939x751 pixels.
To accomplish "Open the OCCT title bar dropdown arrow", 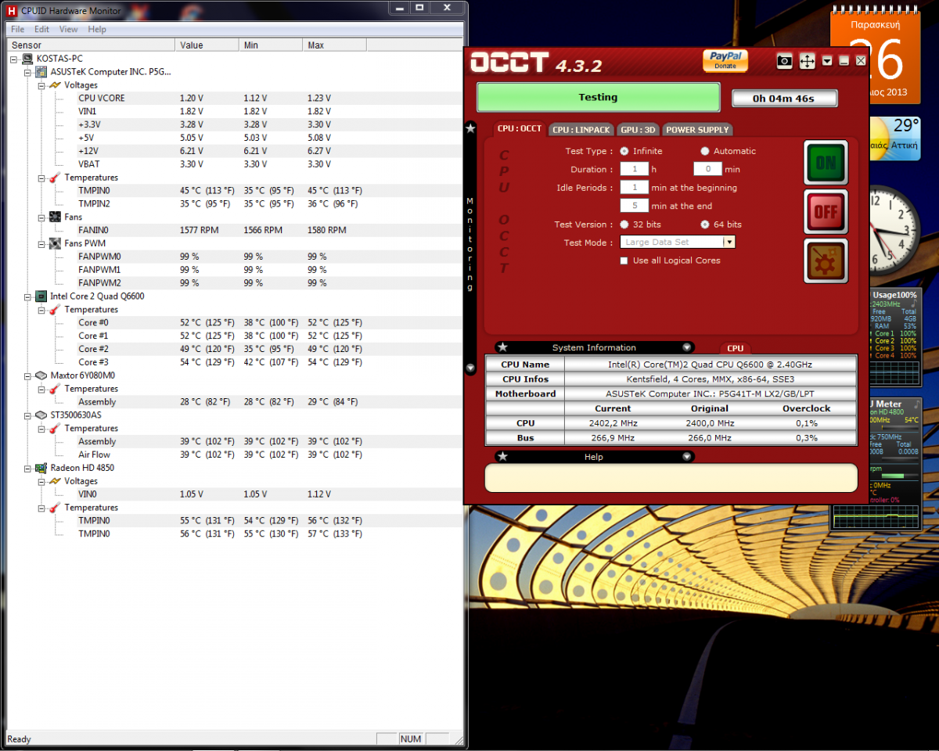I will (x=827, y=61).
